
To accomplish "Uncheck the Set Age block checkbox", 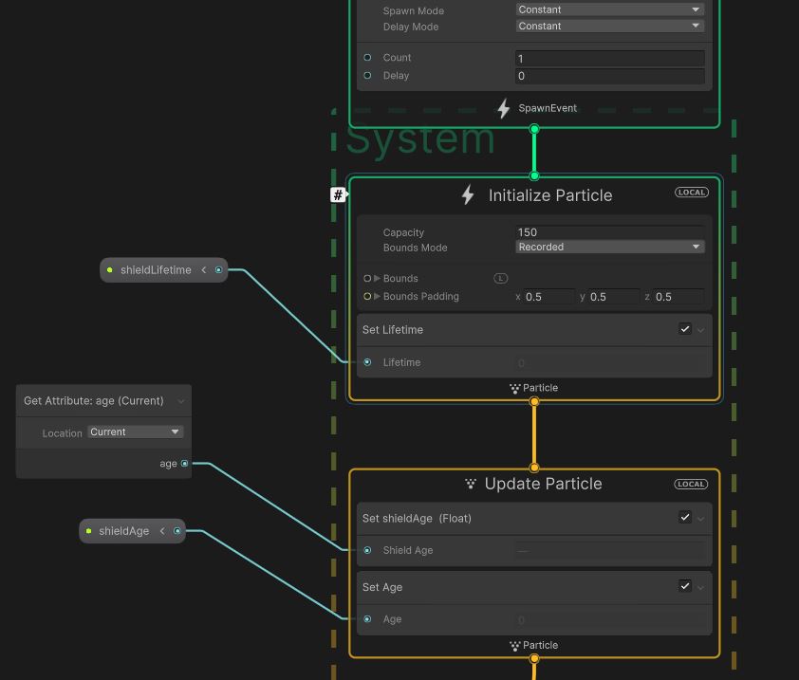I will point(684,586).
